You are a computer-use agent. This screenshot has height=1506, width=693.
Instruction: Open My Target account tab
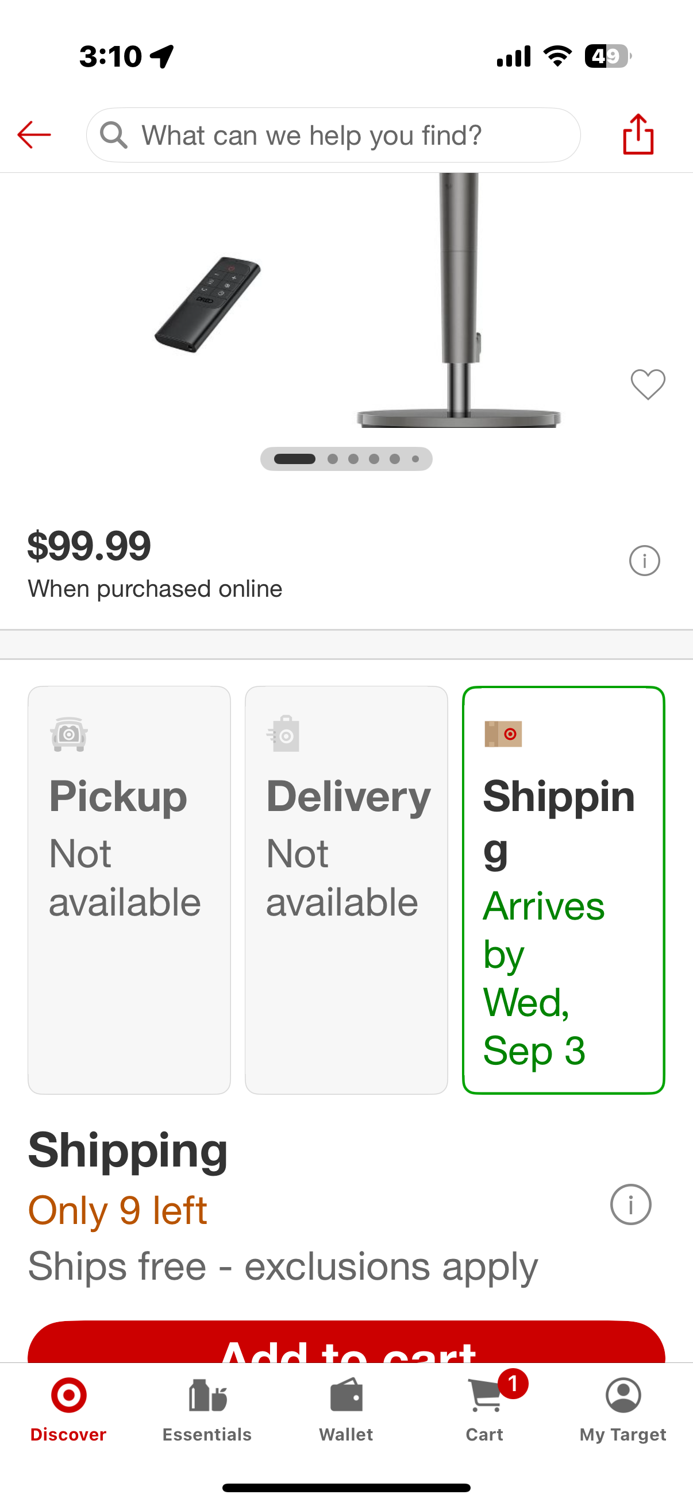click(623, 1410)
